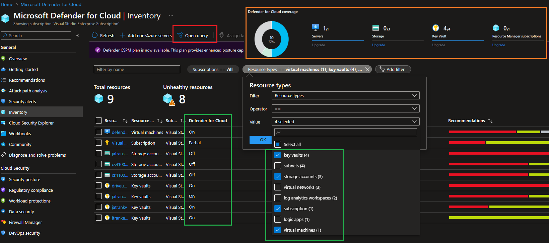Check subnets (4) checkbox
This screenshot has width=549, height=243.
(x=278, y=166)
